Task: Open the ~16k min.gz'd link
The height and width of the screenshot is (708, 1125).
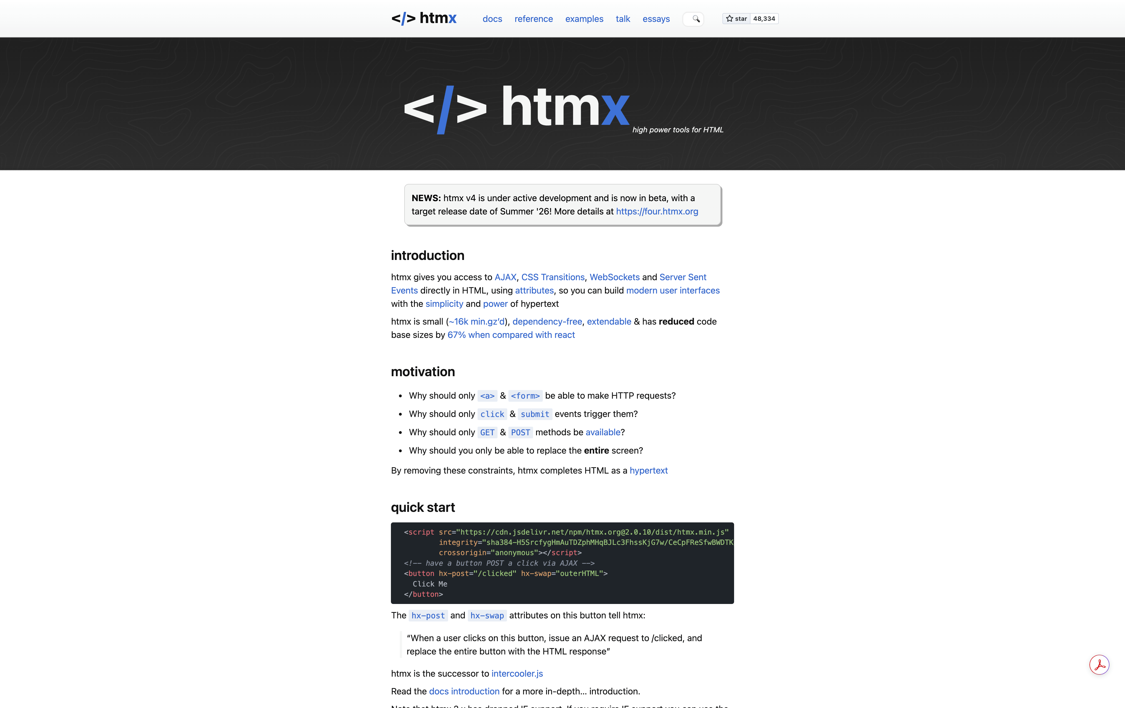Action: [x=476, y=322]
